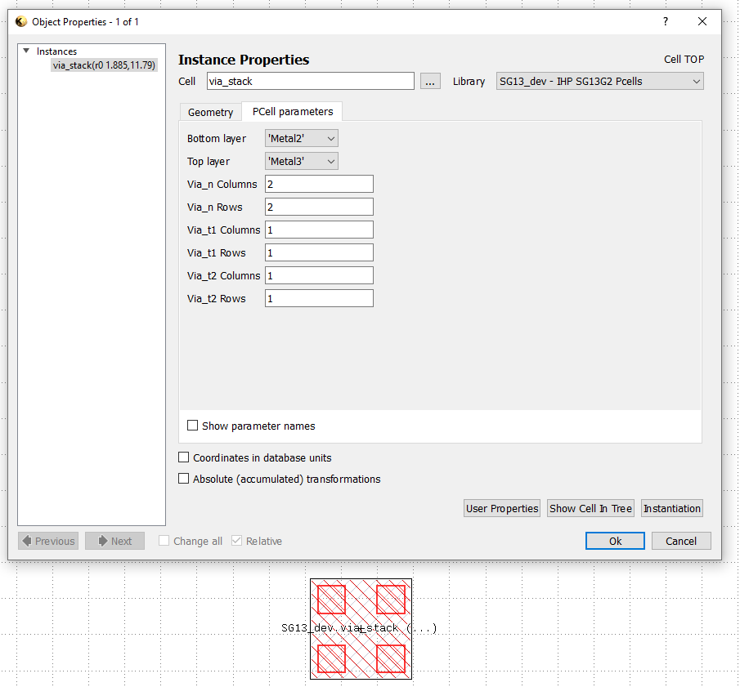Click the help question mark button
The width and height of the screenshot is (740, 687).
pos(666,21)
